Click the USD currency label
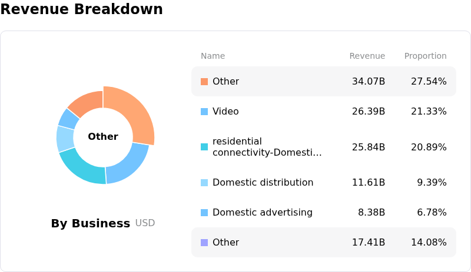Viewport: 471px width, 272px height. click(145, 223)
